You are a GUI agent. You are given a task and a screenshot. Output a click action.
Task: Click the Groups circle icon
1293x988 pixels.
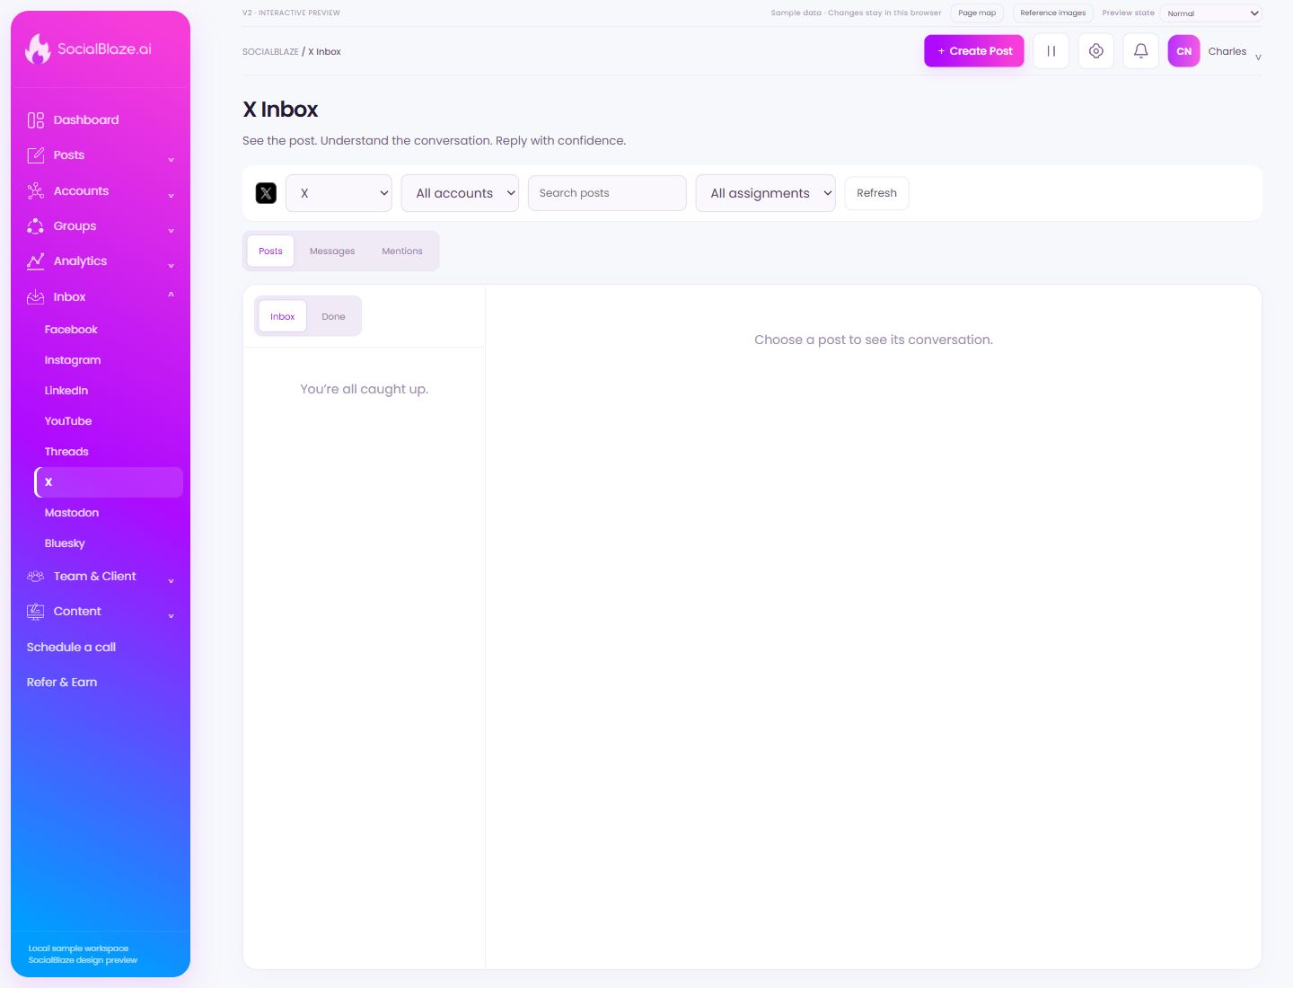click(x=36, y=226)
